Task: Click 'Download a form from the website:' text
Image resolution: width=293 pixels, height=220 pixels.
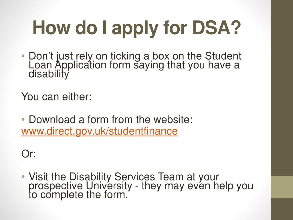Action: pos(111,119)
